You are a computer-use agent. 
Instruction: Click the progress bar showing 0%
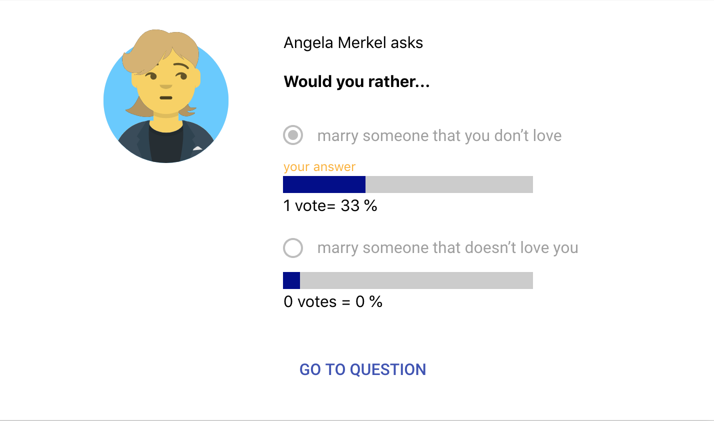pos(408,280)
